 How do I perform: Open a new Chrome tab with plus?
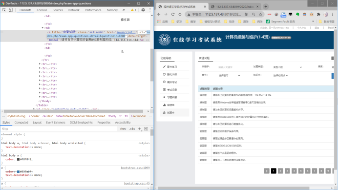tap(266, 7)
